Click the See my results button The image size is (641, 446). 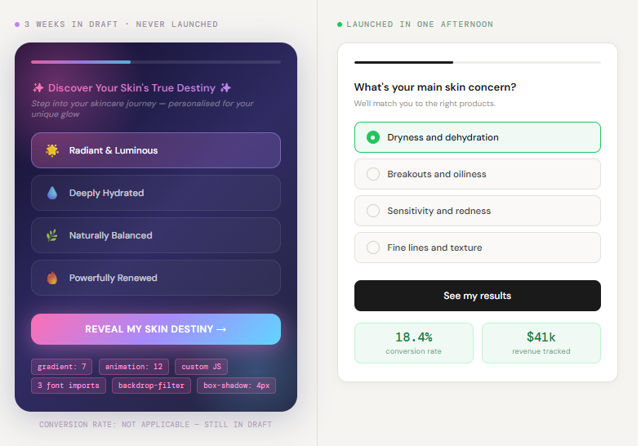coord(477,296)
